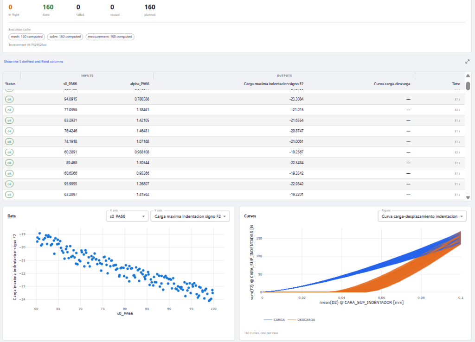This screenshot has width=475, height=342.
Task: Select the alpha_PA66 value 1.30344
Action: pos(143,163)
